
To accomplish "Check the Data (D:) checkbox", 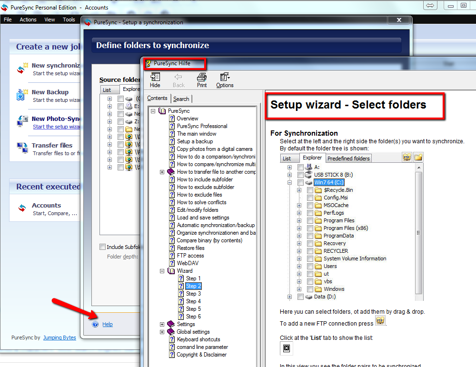I will [x=300, y=297].
